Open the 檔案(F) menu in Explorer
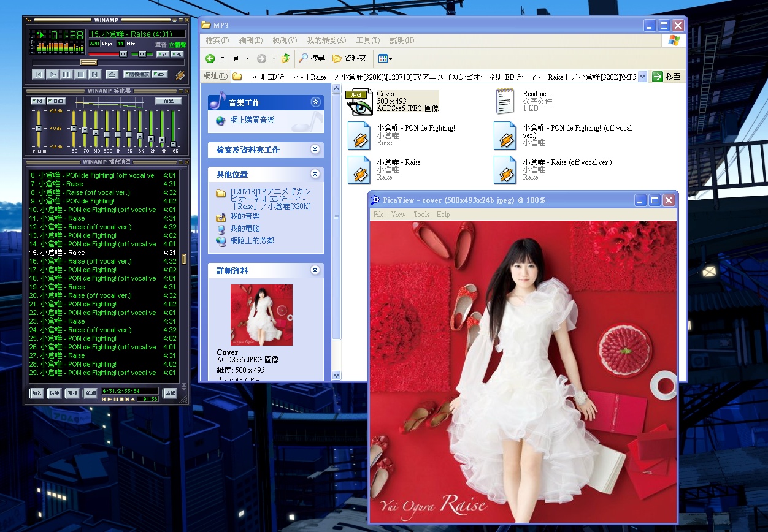 217,40
